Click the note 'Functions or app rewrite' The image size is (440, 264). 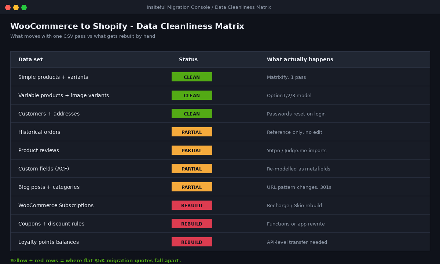click(x=296, y=224)
